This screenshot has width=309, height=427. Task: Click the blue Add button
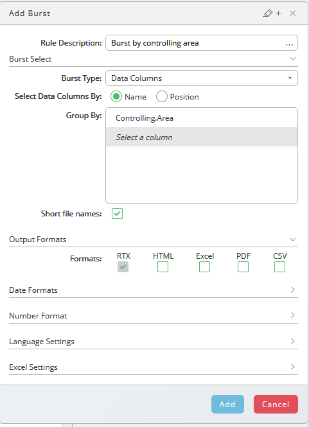point(227,404)
